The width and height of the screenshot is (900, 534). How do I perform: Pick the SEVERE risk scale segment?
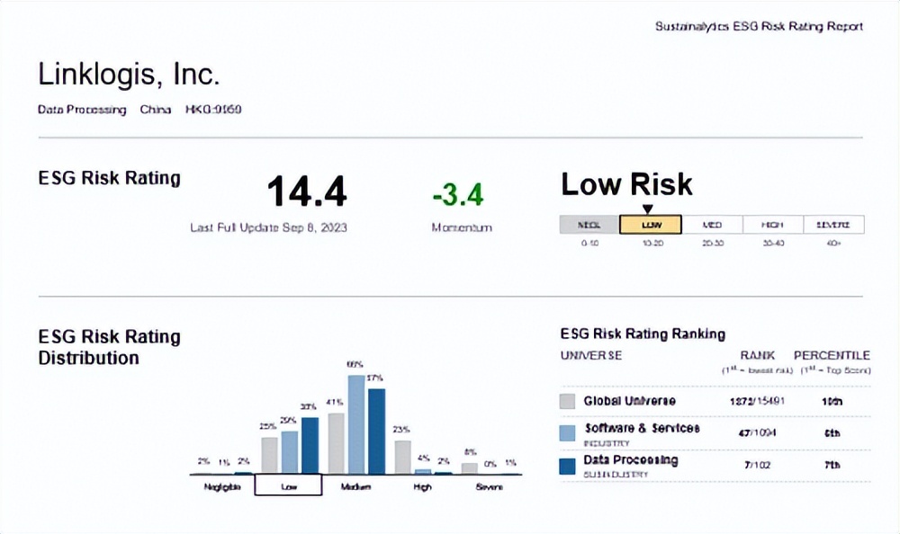(833, 225)
